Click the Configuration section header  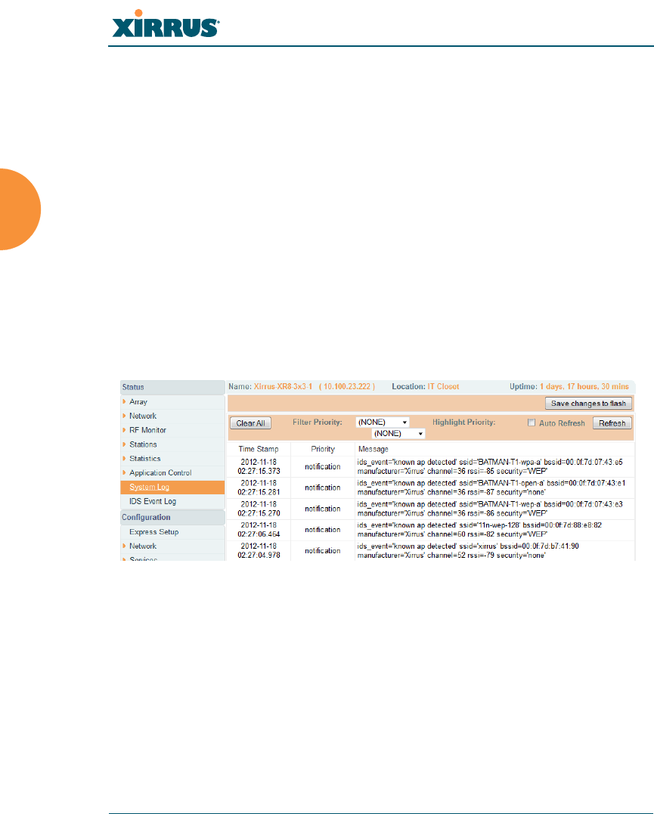pos(172,518)
